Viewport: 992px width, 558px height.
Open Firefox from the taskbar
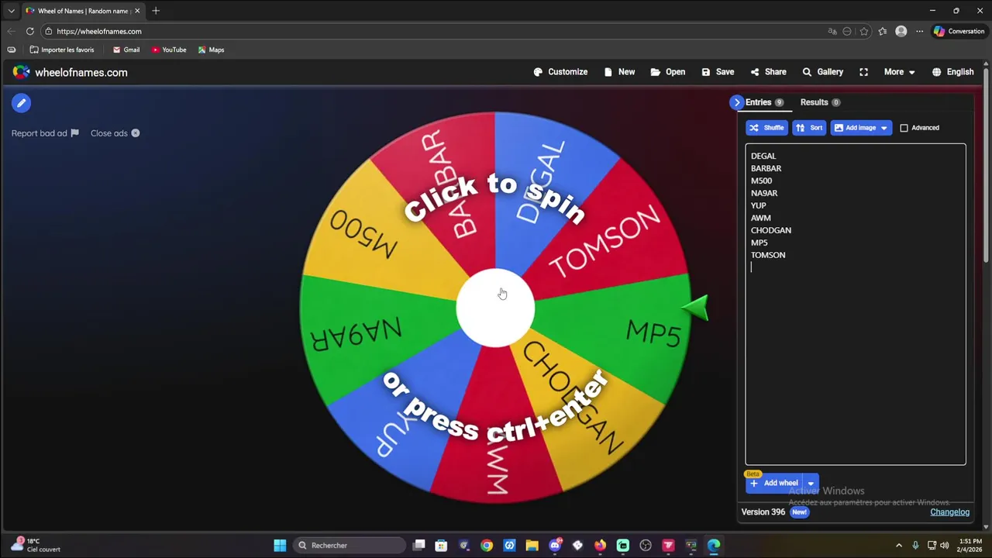[600, 546]
